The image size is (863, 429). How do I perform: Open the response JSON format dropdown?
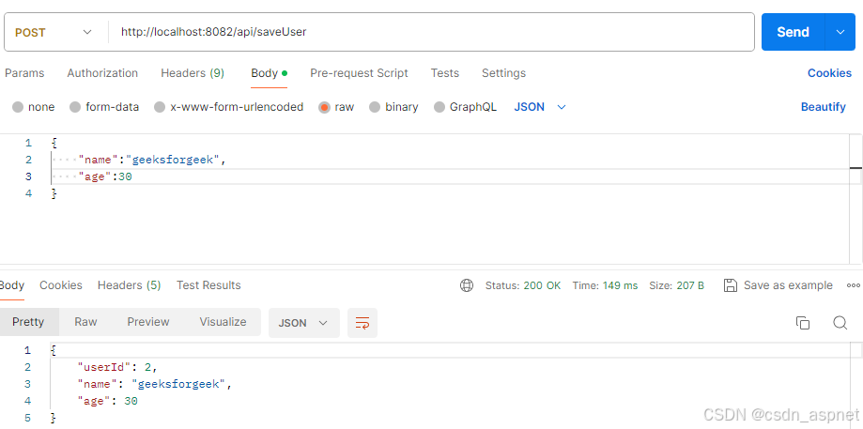tap(304, 323)
